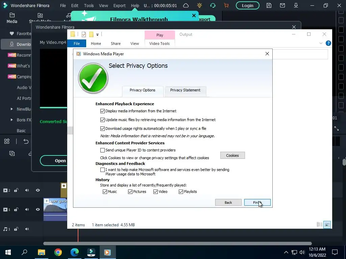Screen dimensions: 346x259
Task: Hide video track 1 with eye icon
Action: [38, 209]
